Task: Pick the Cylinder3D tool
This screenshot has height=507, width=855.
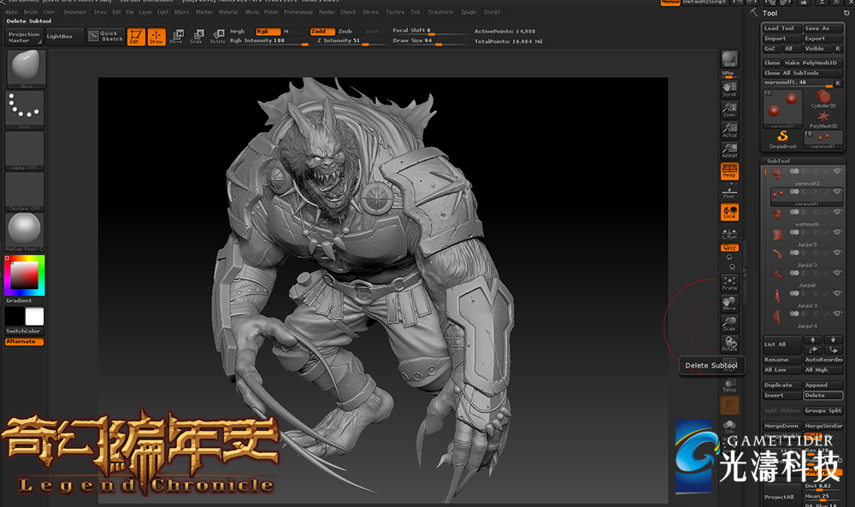Action: (823, 97)
